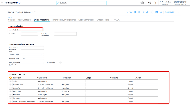The image size is (190, 110).
Task: Open notifications bell icon
Action: pyautogui.click(x=155, y=3)
